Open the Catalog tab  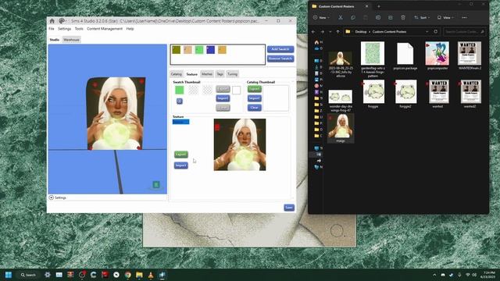[176, 74]
